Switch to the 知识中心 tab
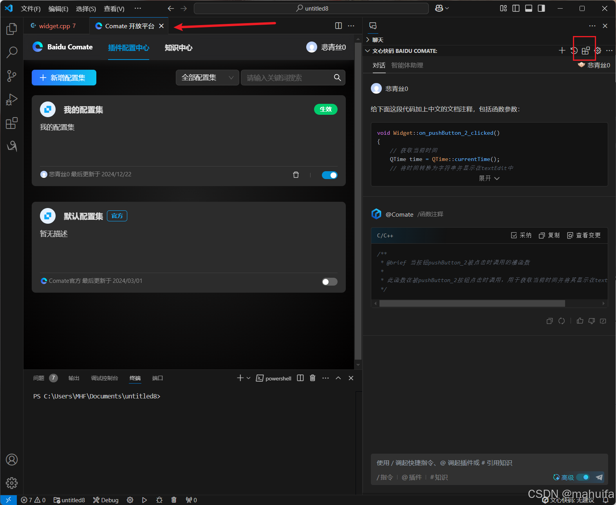The width and height of the screenshot is (616, 505). (179, 48)
